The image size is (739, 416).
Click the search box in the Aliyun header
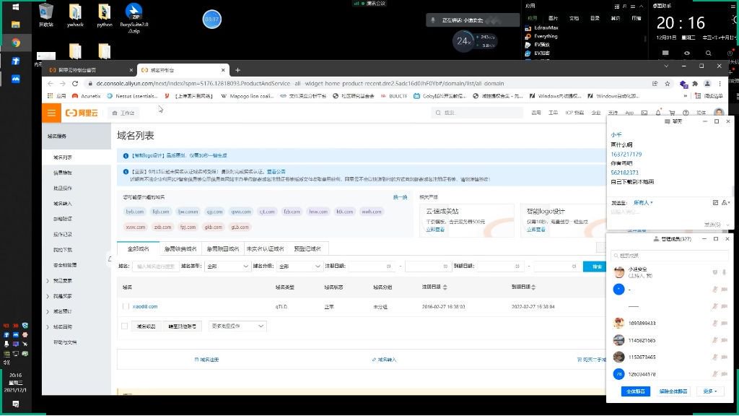tap(477, 113)
